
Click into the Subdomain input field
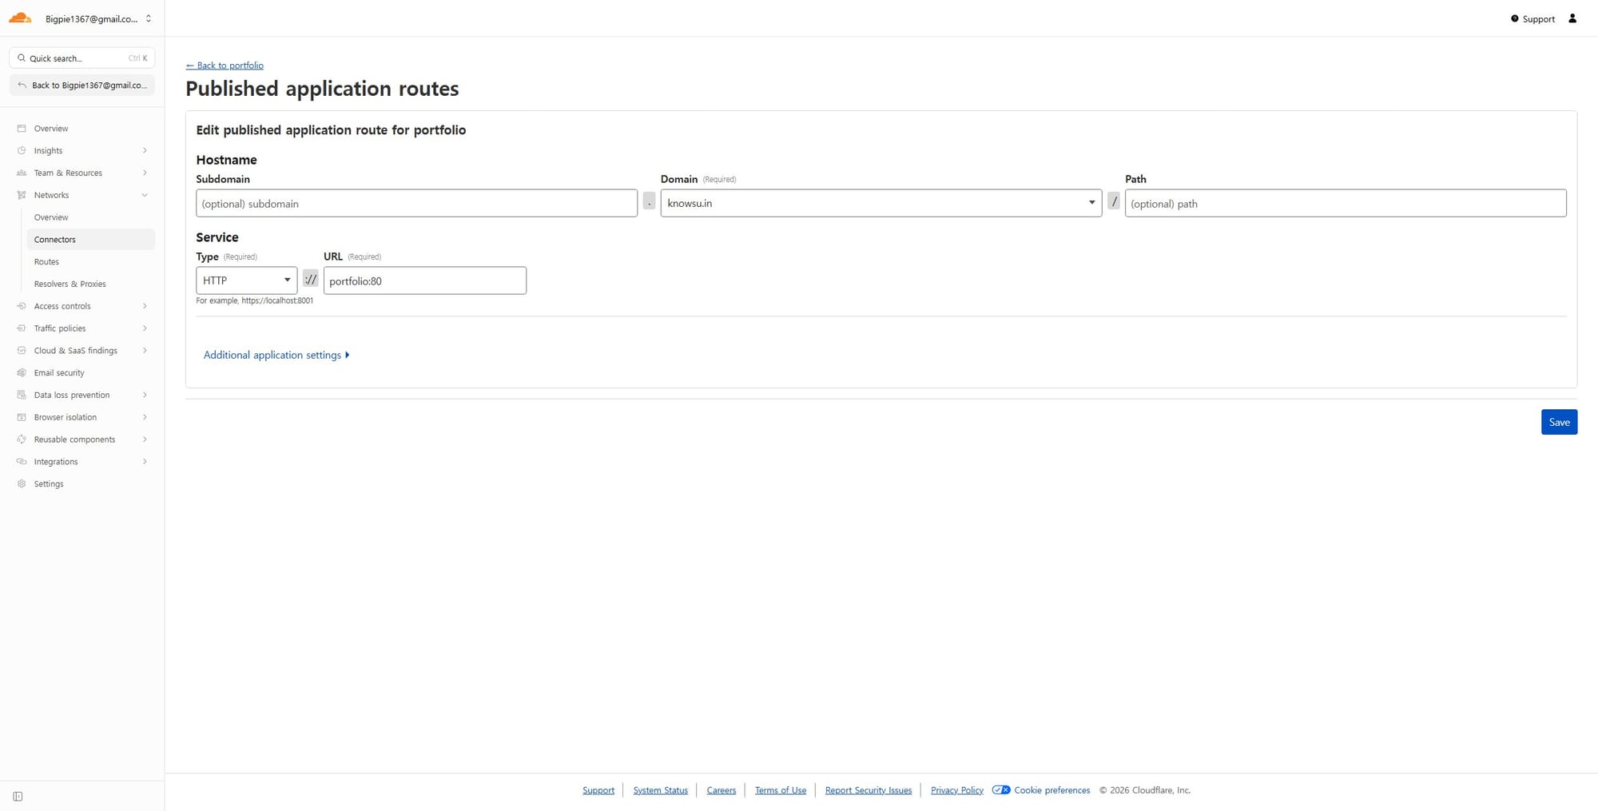coord(416,203)
